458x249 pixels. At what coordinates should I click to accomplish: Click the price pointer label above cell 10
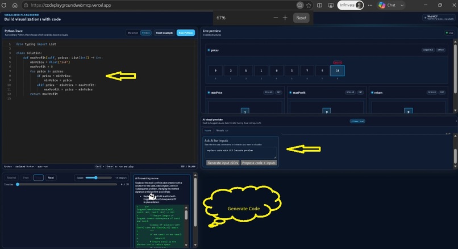point(338,63)
